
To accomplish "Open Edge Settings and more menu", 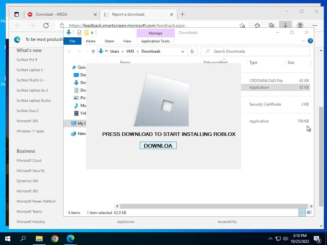I will pos(315,26).
